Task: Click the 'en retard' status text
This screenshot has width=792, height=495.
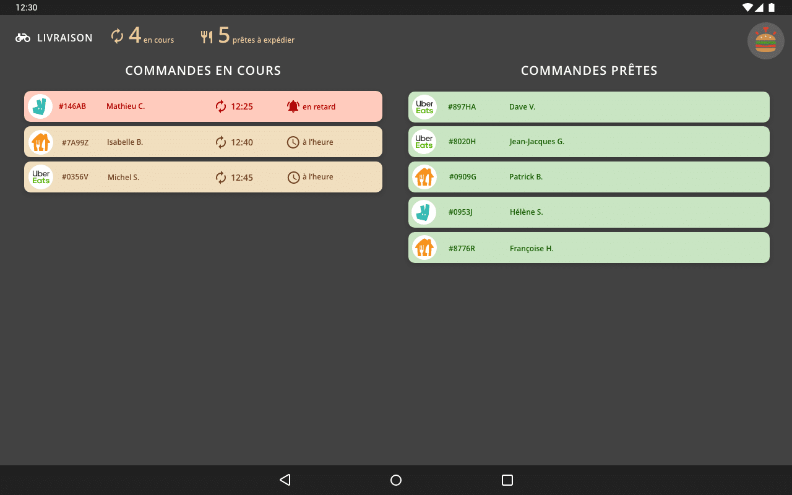Action: [x=319, y=107]
